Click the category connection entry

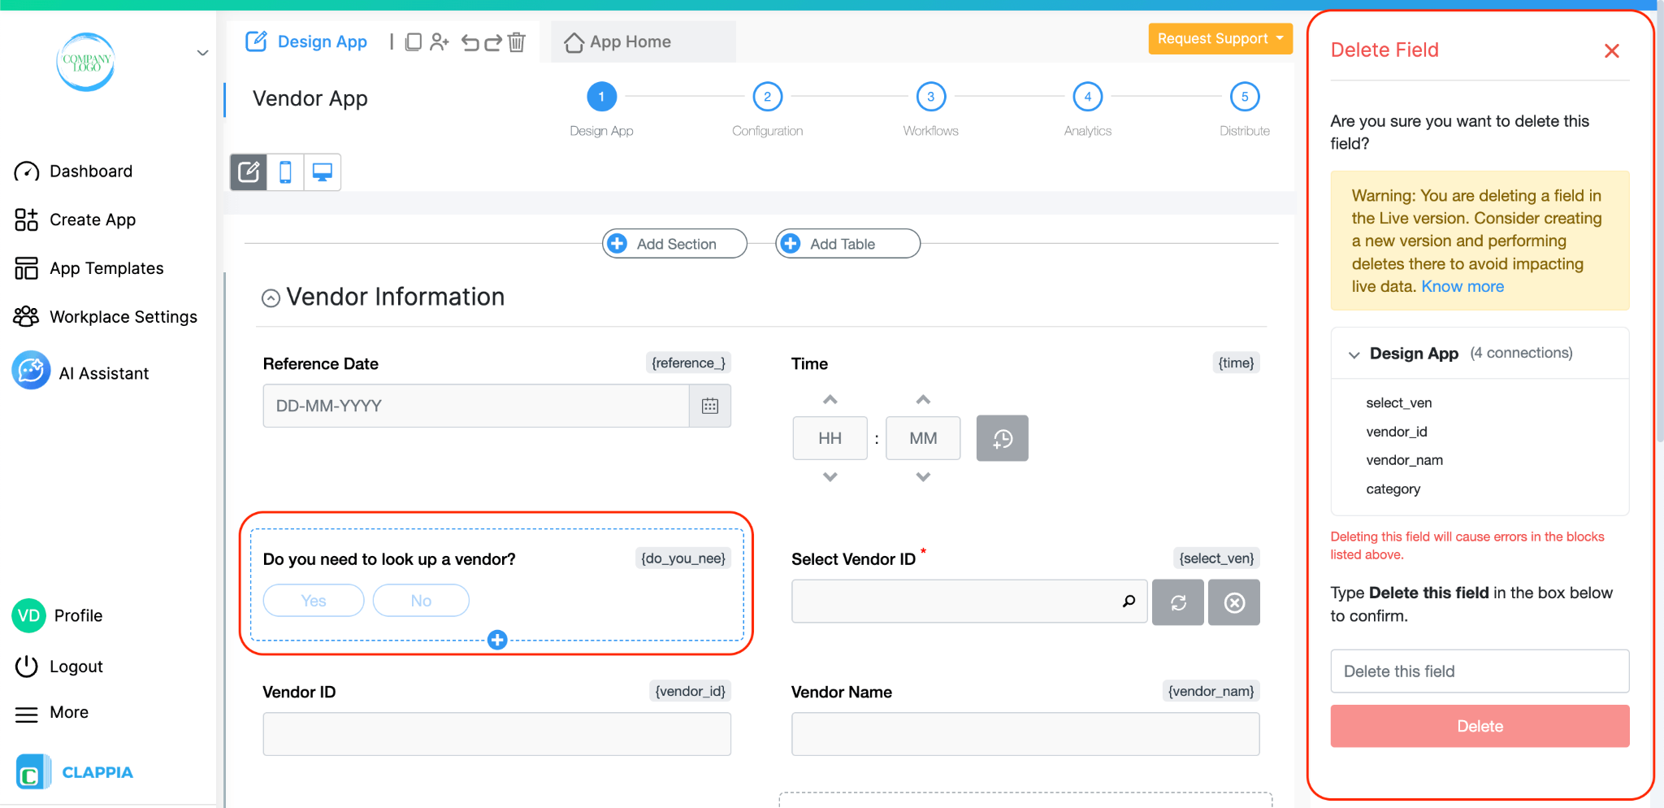(x=1393, y=489)
